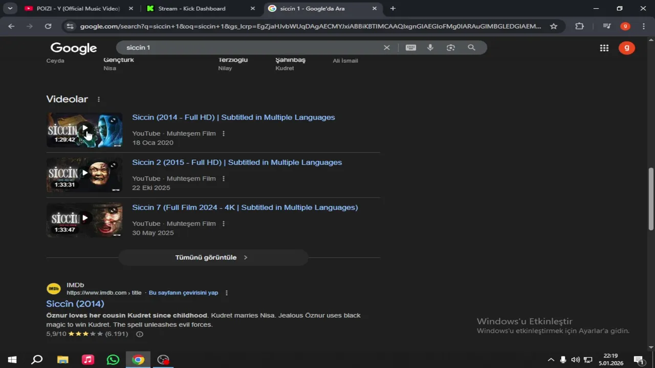655x368 pixels.
Task: Open a new browser tab
Action: [x=392, y=9]
